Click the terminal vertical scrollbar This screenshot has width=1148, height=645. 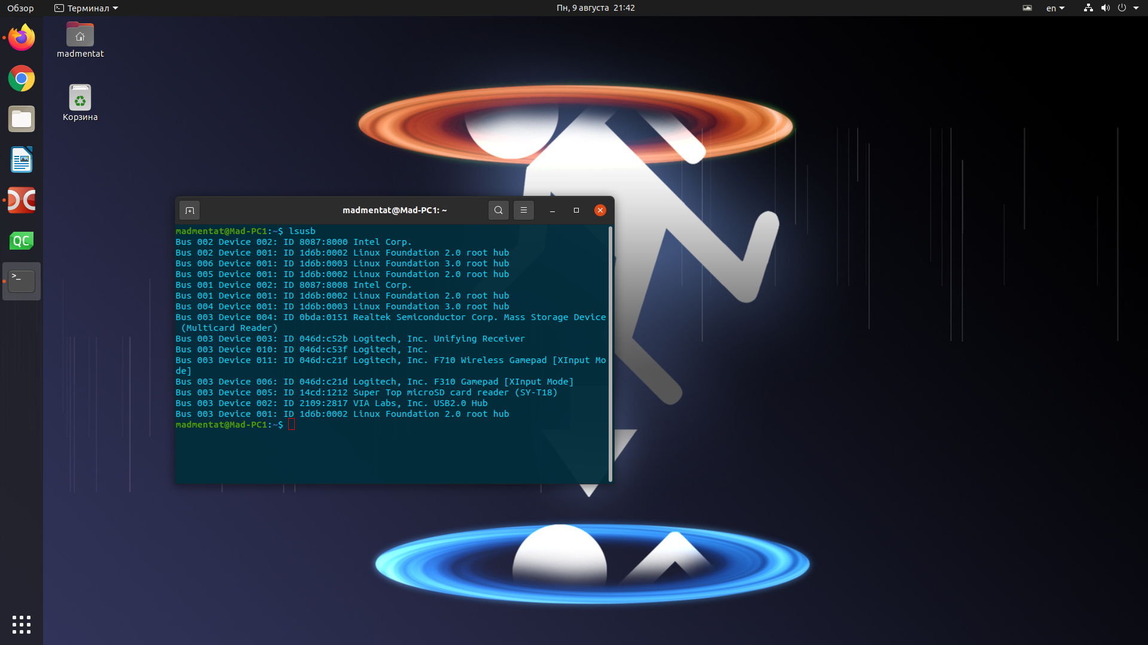610,354
